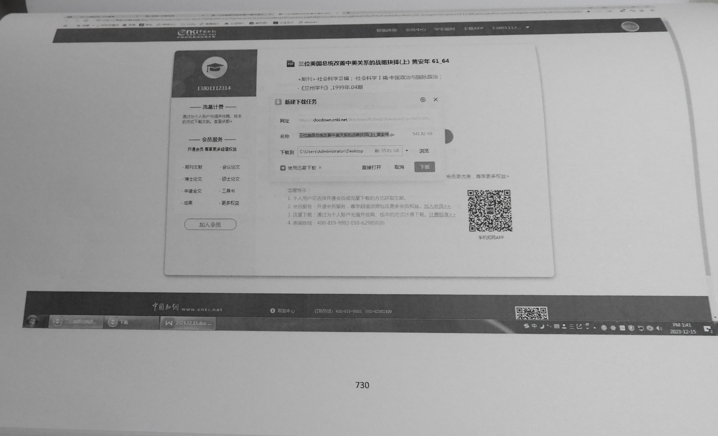Click the PDF icon beside article title
The height and width of the screenshot is (436, 718).
click(290, 64)
